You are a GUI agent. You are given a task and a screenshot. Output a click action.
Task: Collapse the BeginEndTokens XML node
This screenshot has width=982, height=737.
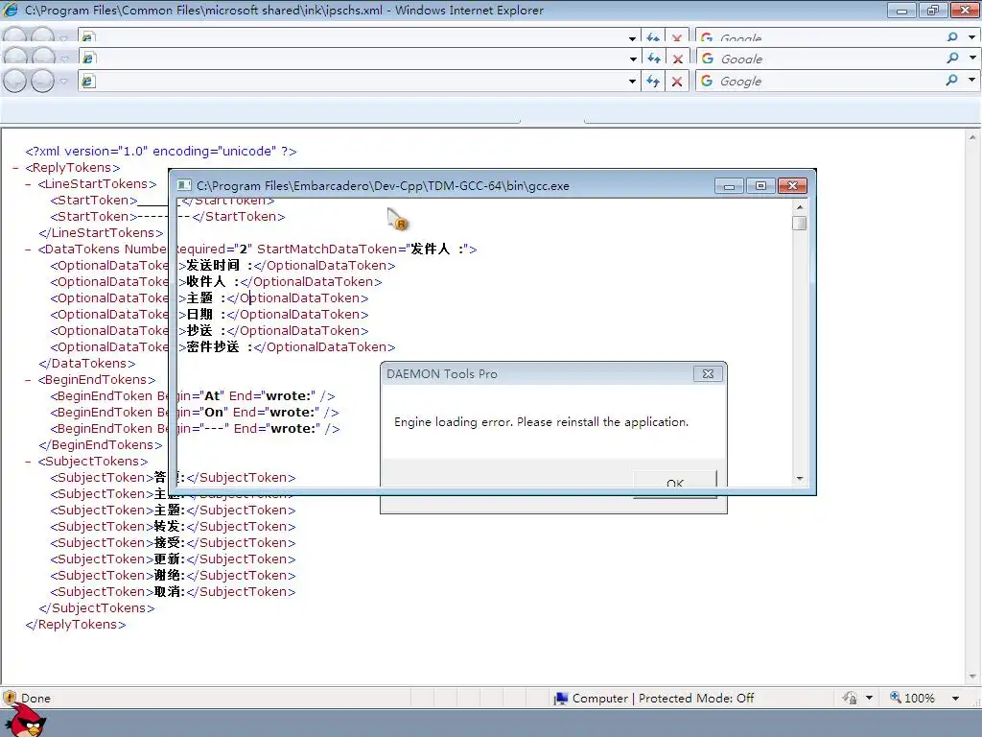28,380
